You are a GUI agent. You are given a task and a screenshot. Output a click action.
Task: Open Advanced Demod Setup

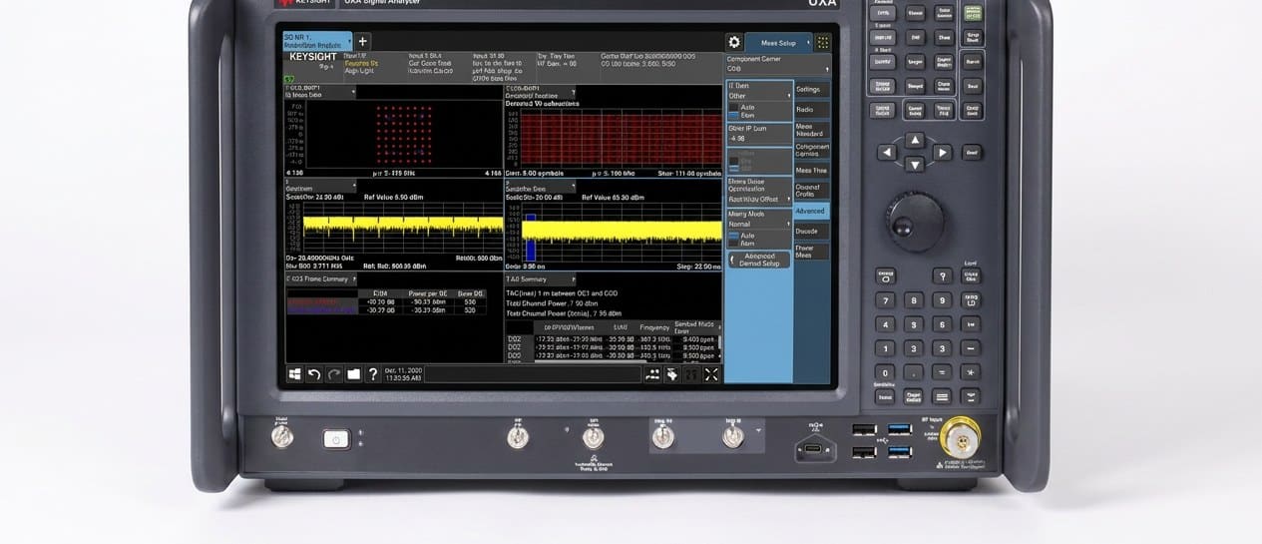(759, 260)
